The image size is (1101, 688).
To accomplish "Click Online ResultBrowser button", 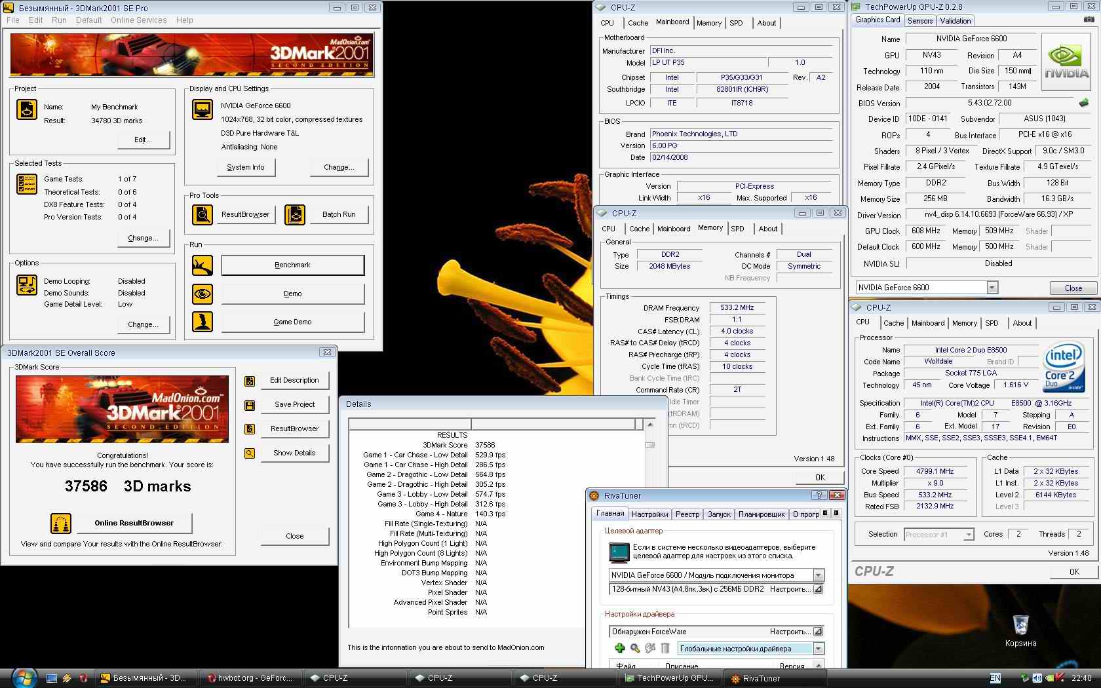I will click(134, 524).
